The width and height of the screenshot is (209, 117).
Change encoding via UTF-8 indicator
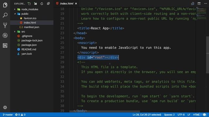(x=181, y=115)
